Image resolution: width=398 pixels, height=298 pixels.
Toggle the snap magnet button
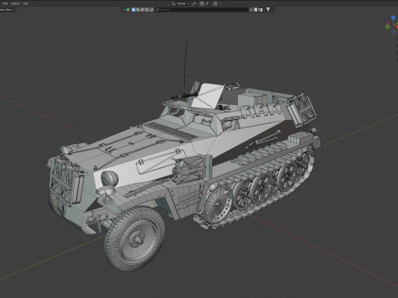[x=201, y=3]
